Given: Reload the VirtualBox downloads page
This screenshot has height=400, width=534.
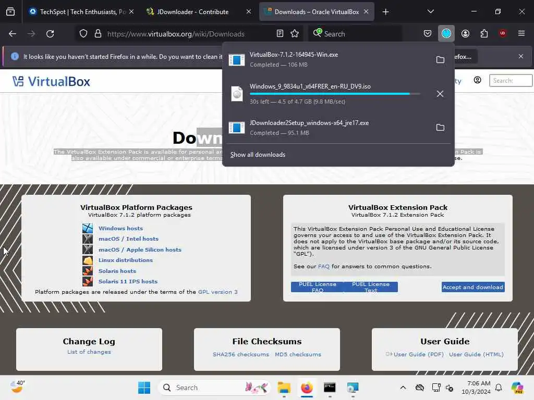Looking at the screenshot, I should click(x=50, y=34).
